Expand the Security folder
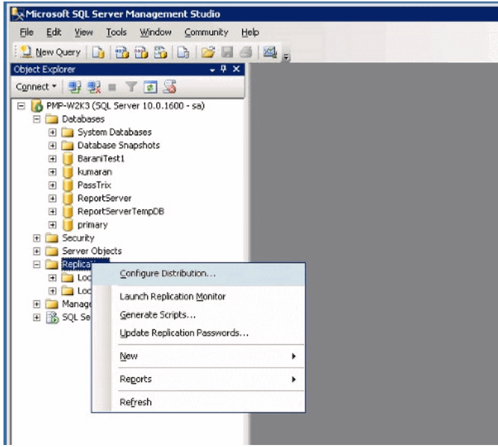Viewport: 498px width, 447px height. pyautogui.click(x=37, y=238)
